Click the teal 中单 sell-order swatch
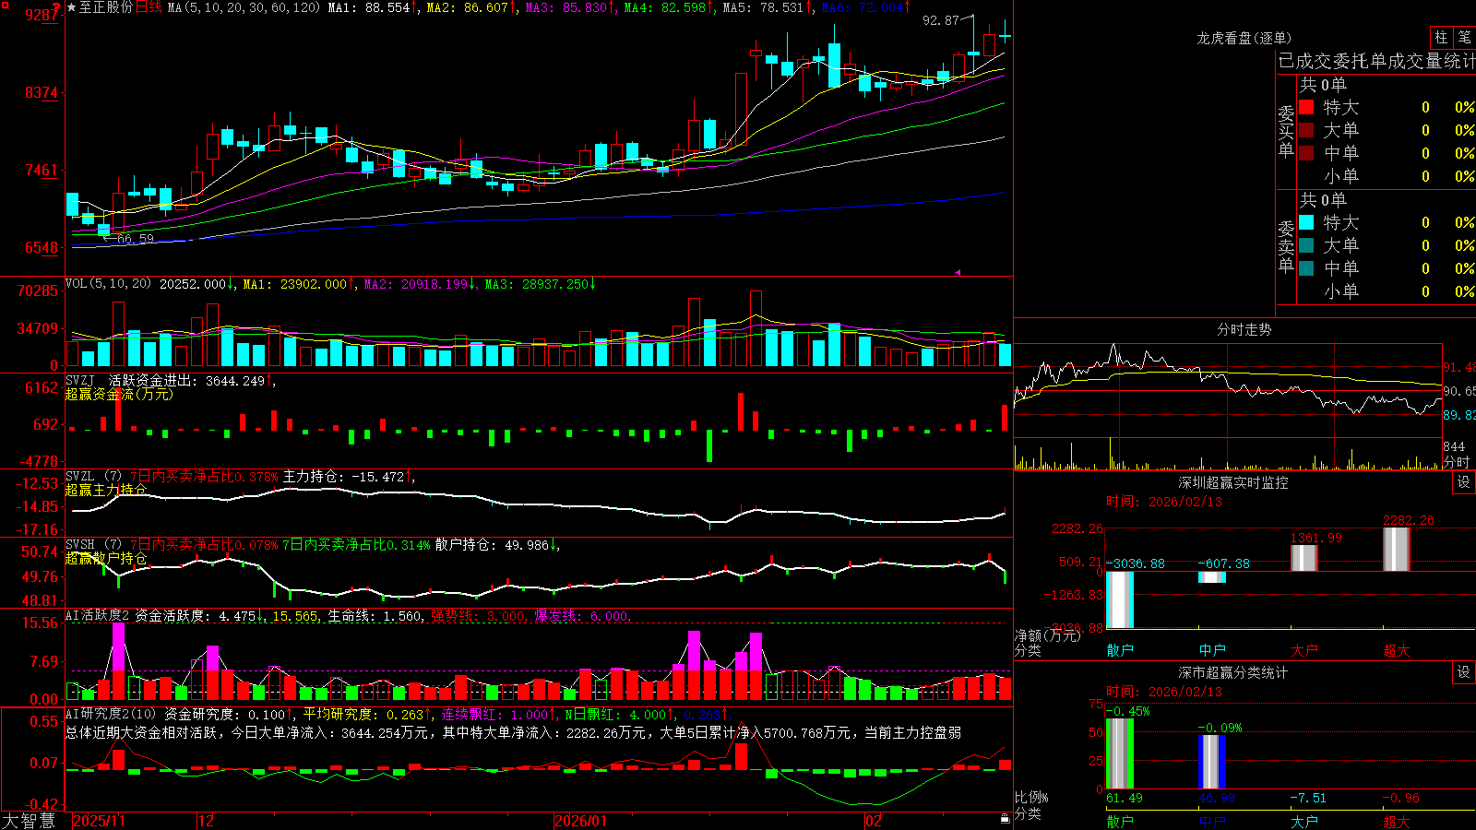 [x=1306, y=268]
